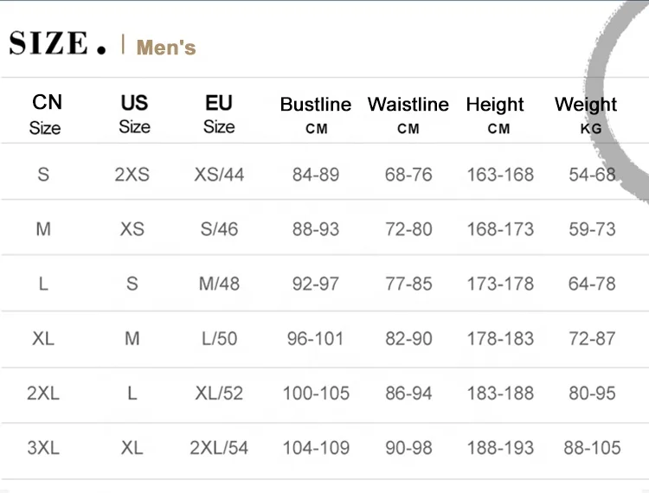Viewport: 649px width, 493px height.
Task: Click the 80-95 weight value
Action: coord(592,394)
